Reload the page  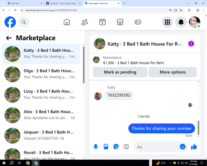[15, 10]
